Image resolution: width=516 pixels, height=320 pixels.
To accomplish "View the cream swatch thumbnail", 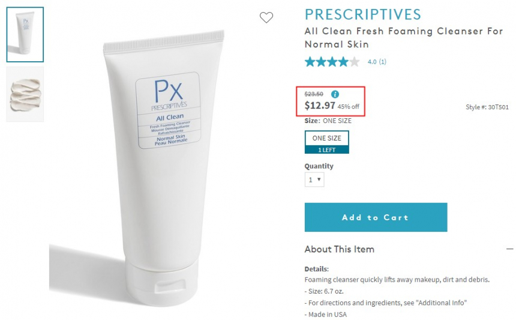I will coord(25,94).
